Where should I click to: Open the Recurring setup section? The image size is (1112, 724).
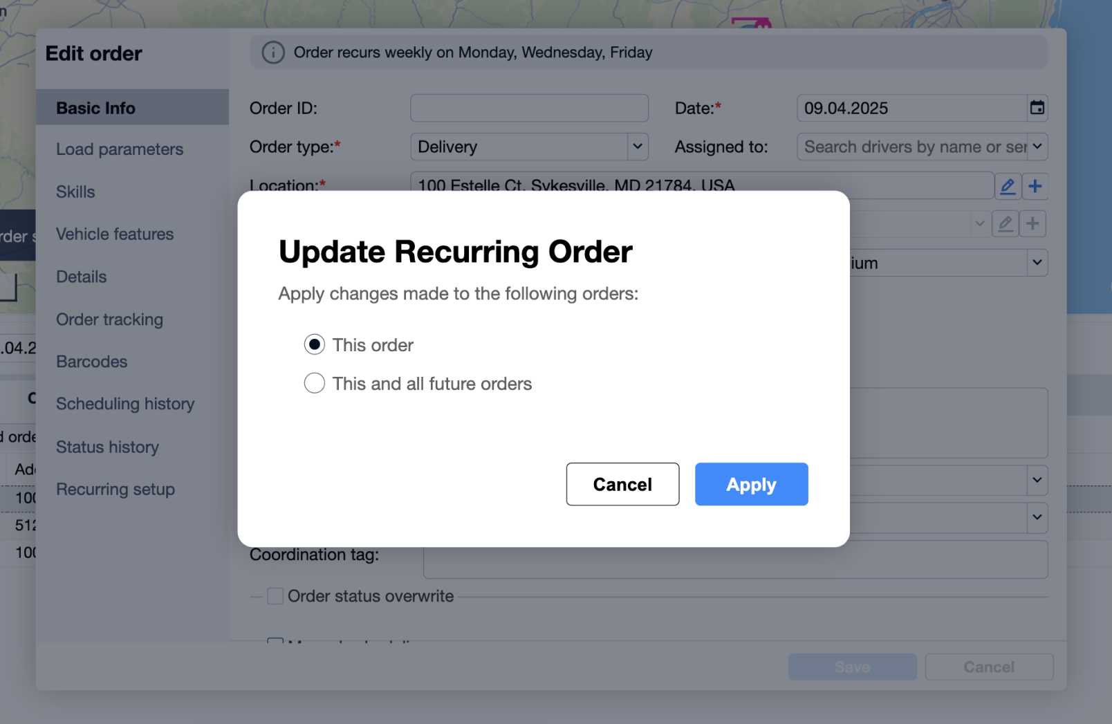[115, 489]
